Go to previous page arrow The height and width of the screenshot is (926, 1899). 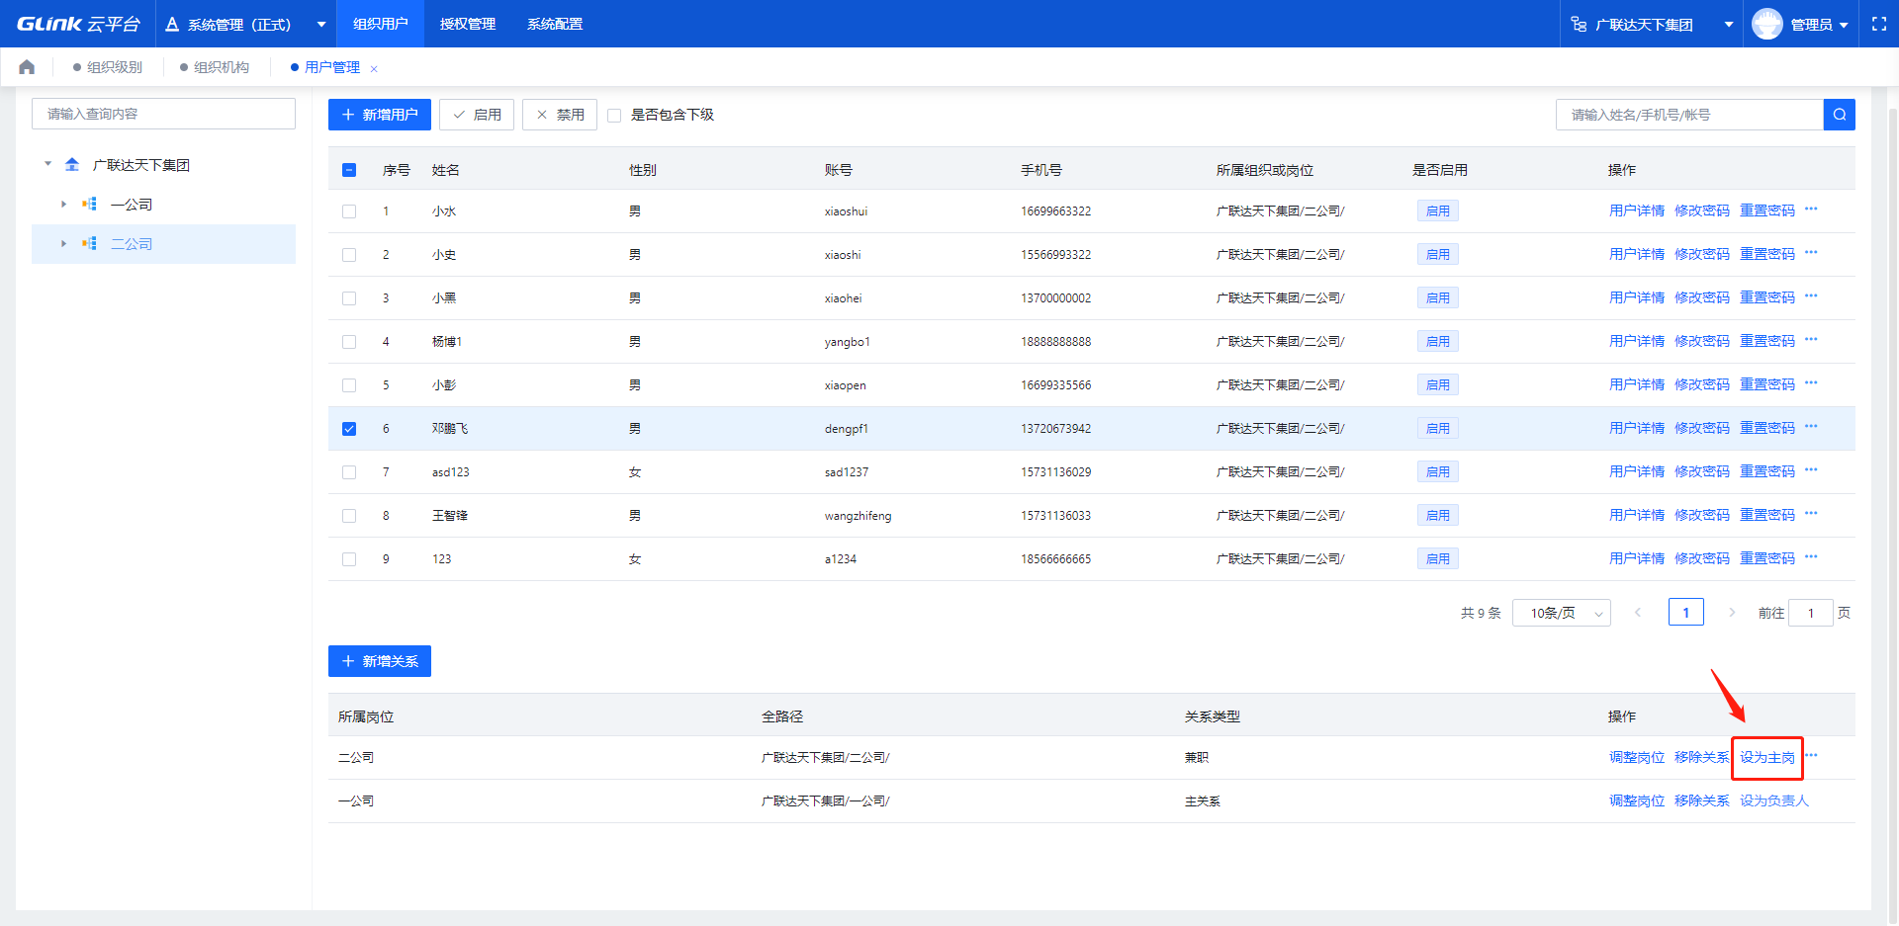[1638, 613]
